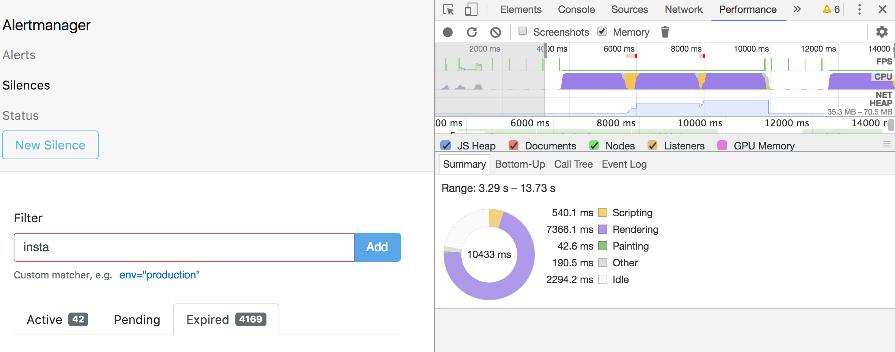Go to the Alerts page
This screenshot has height=352, width=895.
coord(19,55)
